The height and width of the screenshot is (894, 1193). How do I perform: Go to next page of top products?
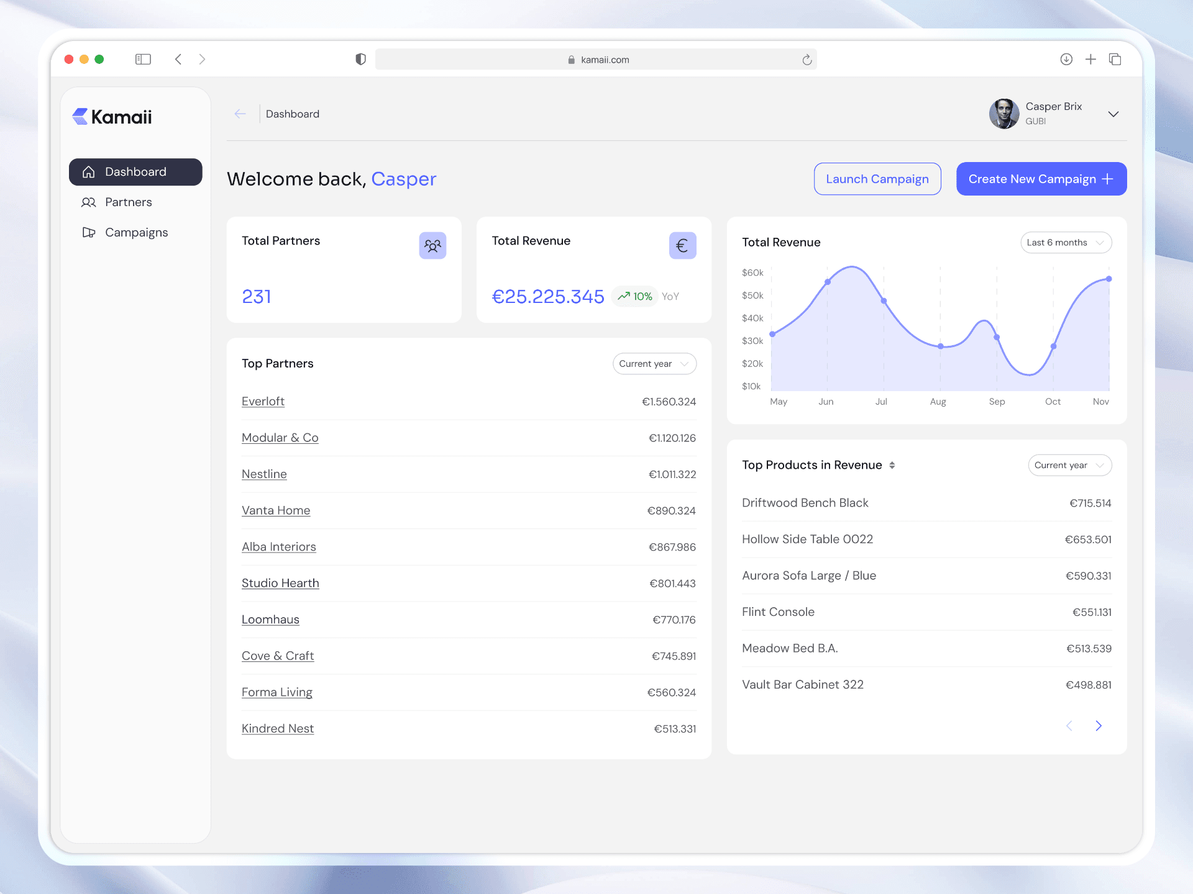(1099, 726)
